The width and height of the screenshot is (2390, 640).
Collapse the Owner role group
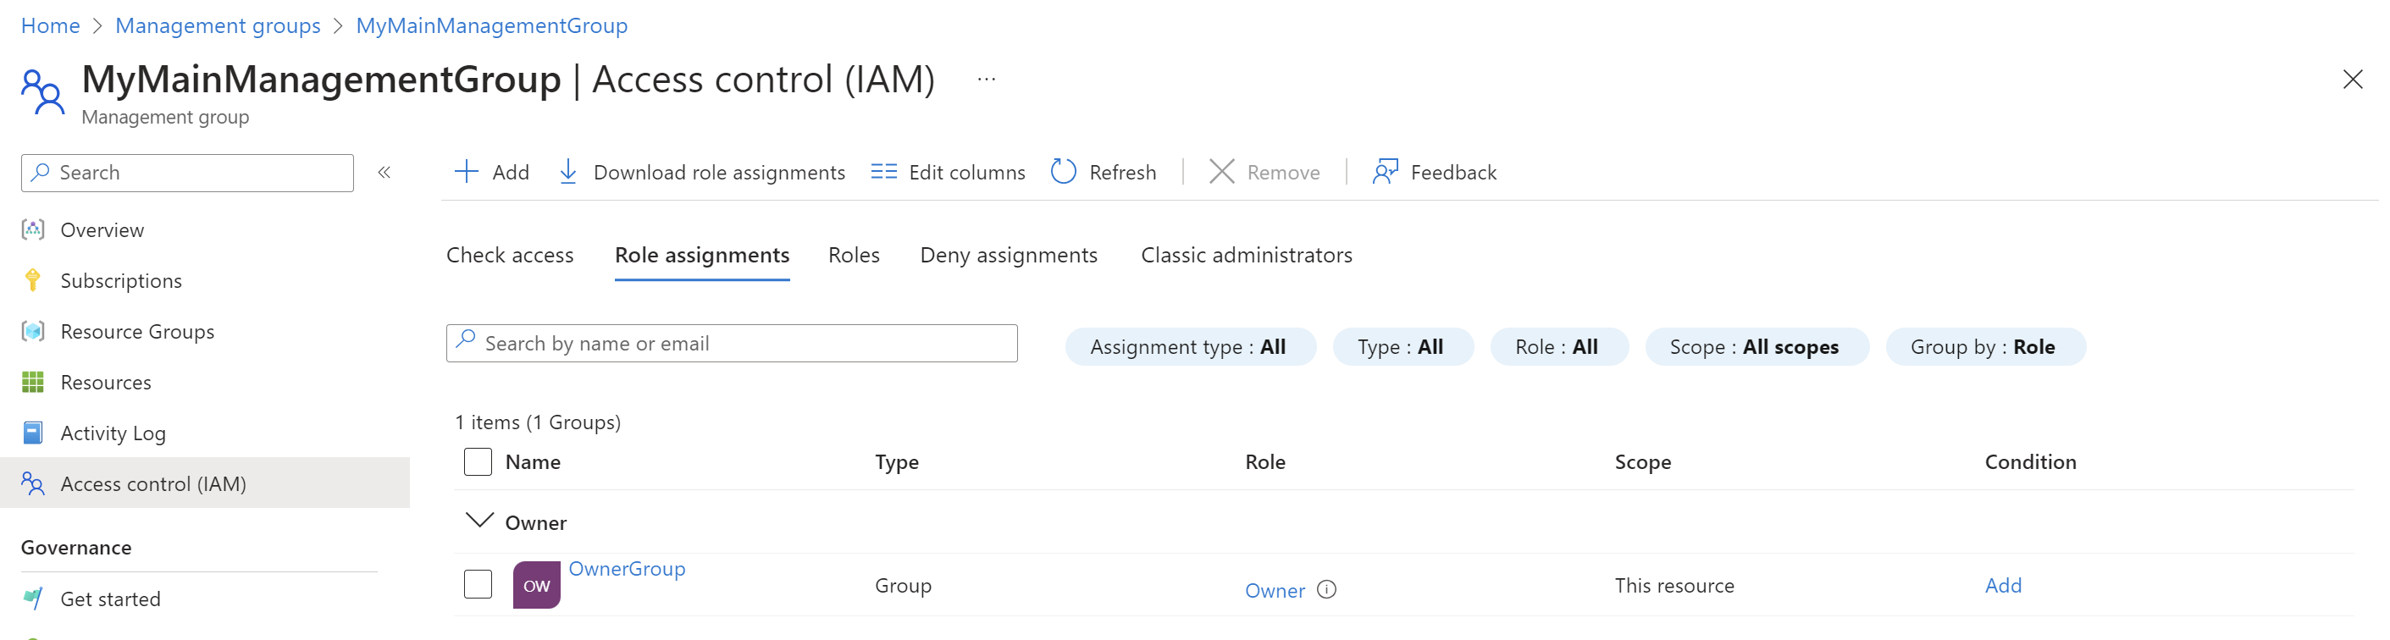479,521
